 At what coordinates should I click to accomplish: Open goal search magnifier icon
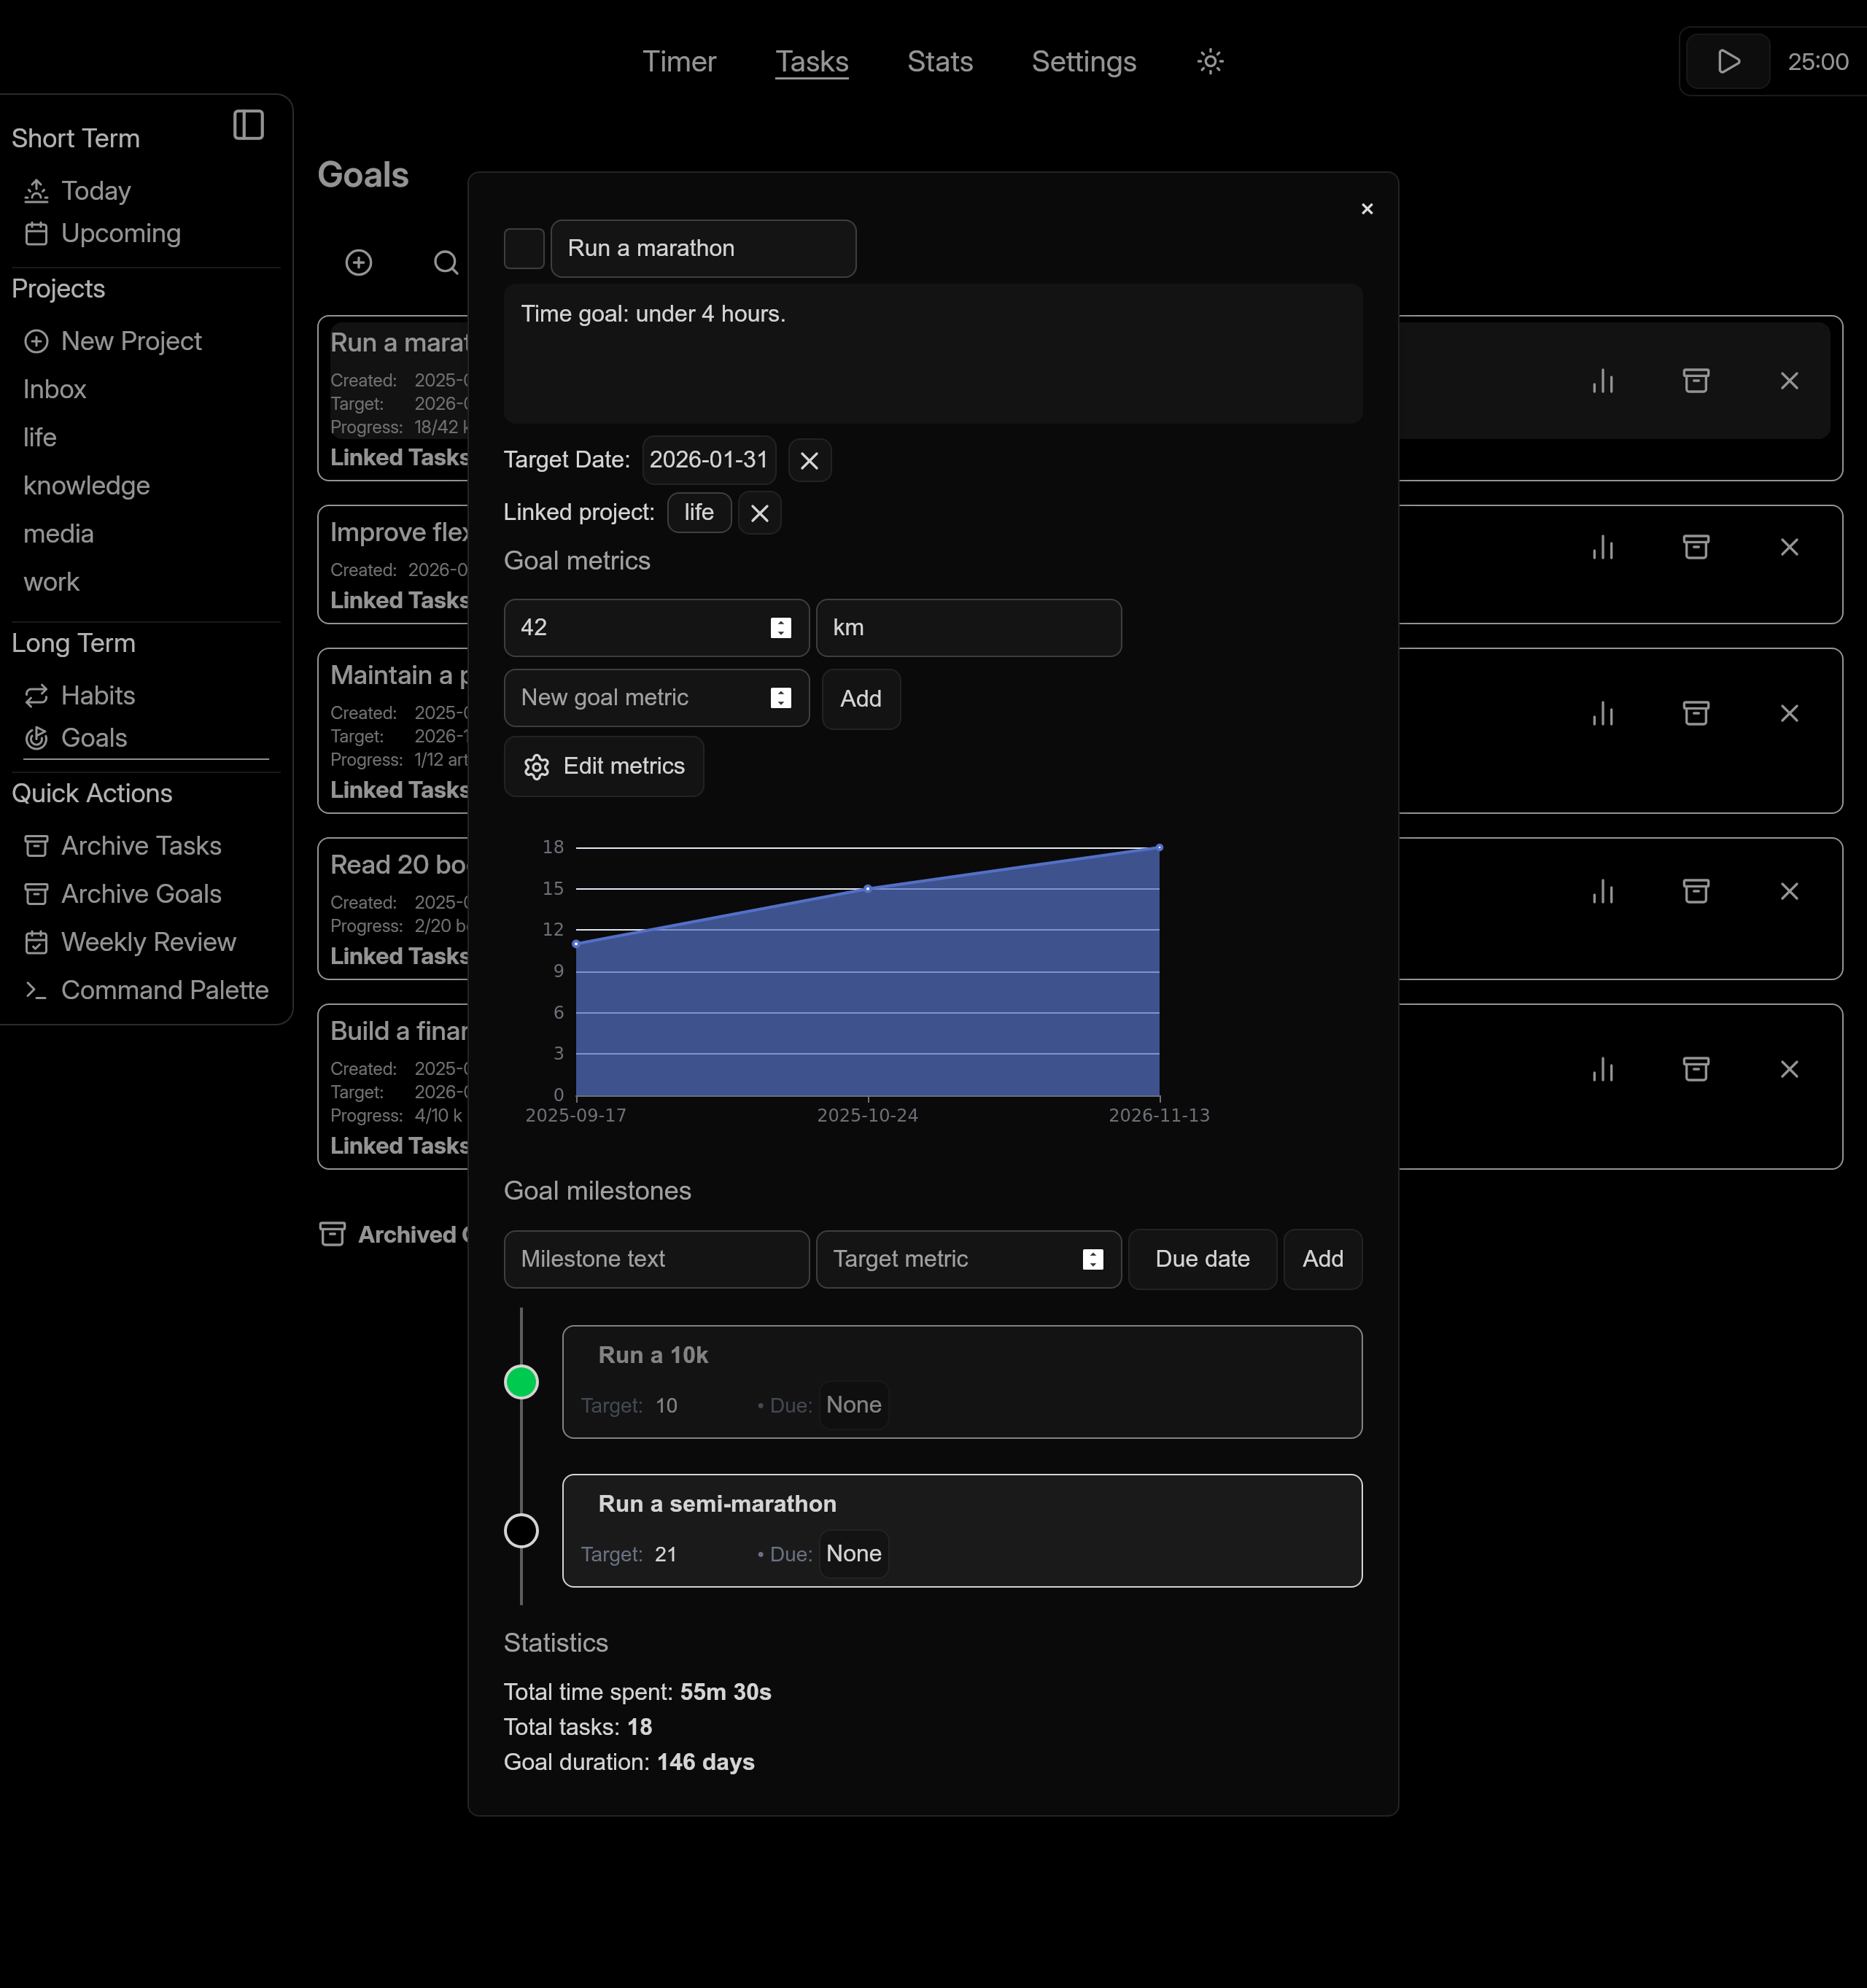pyautogui.click(x=446, y=262)
